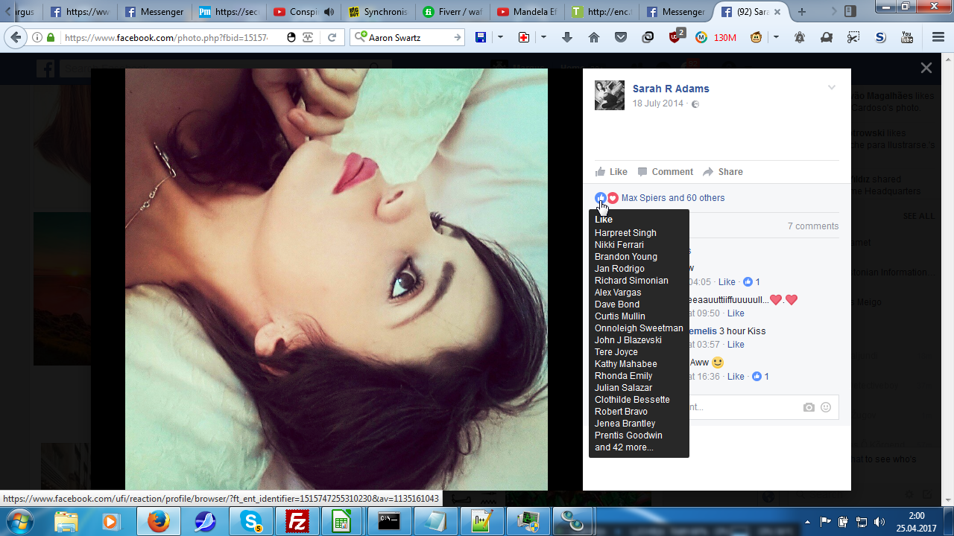Like the comment posted at 09:50

pos(736,313)
